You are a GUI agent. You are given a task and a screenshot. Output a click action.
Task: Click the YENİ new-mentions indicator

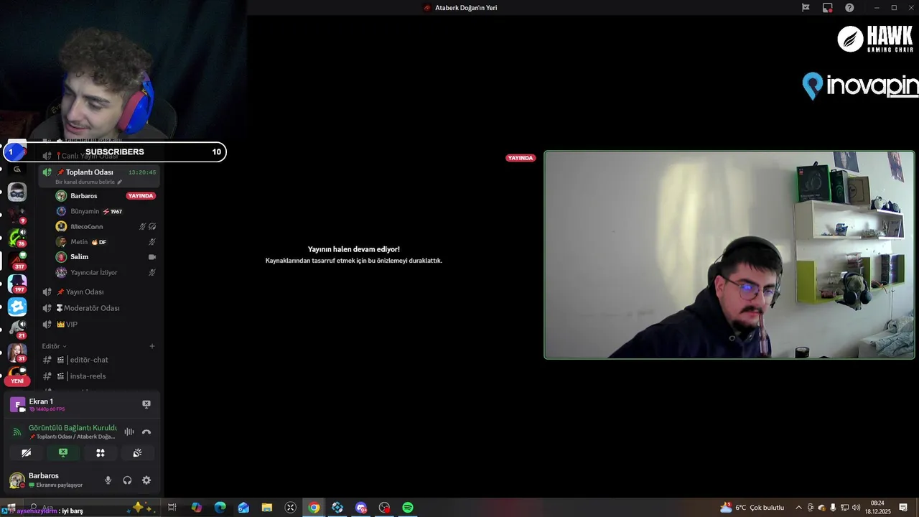click(17, 381)
